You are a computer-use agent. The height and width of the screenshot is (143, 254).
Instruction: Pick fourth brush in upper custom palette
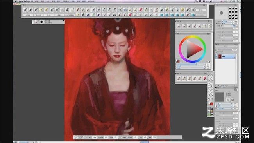[195, 26]
